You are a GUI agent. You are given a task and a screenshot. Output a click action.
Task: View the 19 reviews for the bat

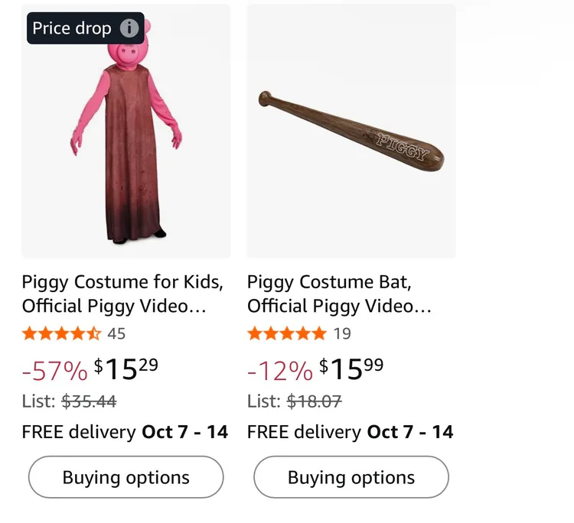click(x=342, y=333)
